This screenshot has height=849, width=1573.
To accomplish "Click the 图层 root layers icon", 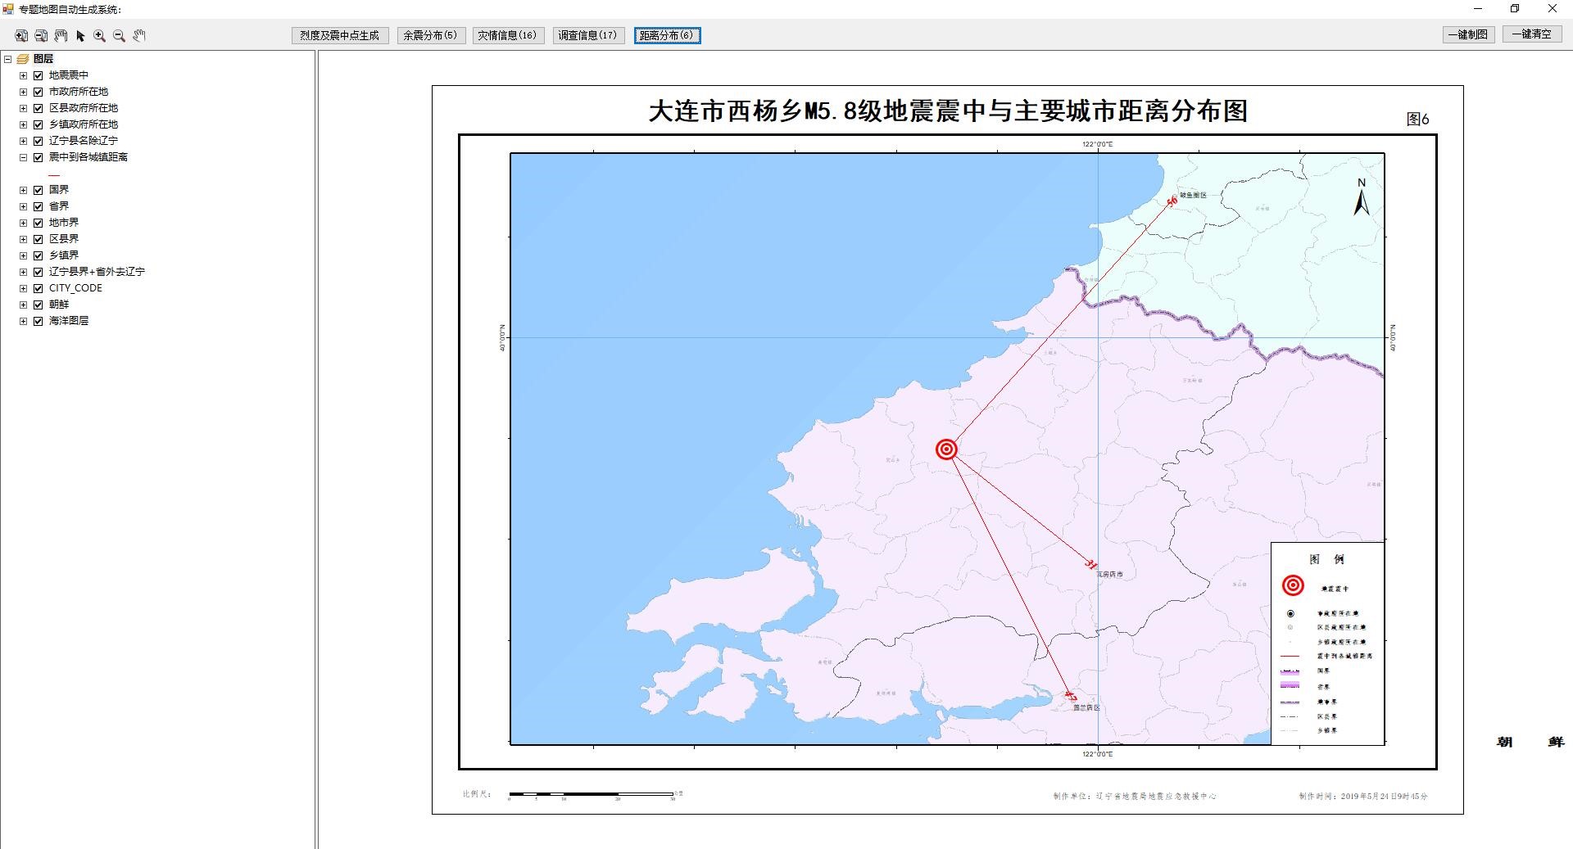I will [23, 59].
